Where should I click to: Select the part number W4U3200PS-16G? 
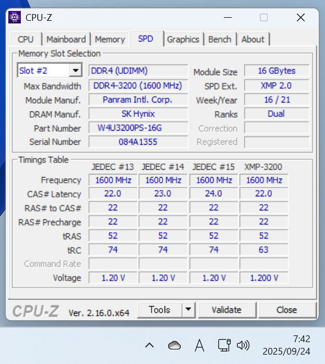(138, 128)
